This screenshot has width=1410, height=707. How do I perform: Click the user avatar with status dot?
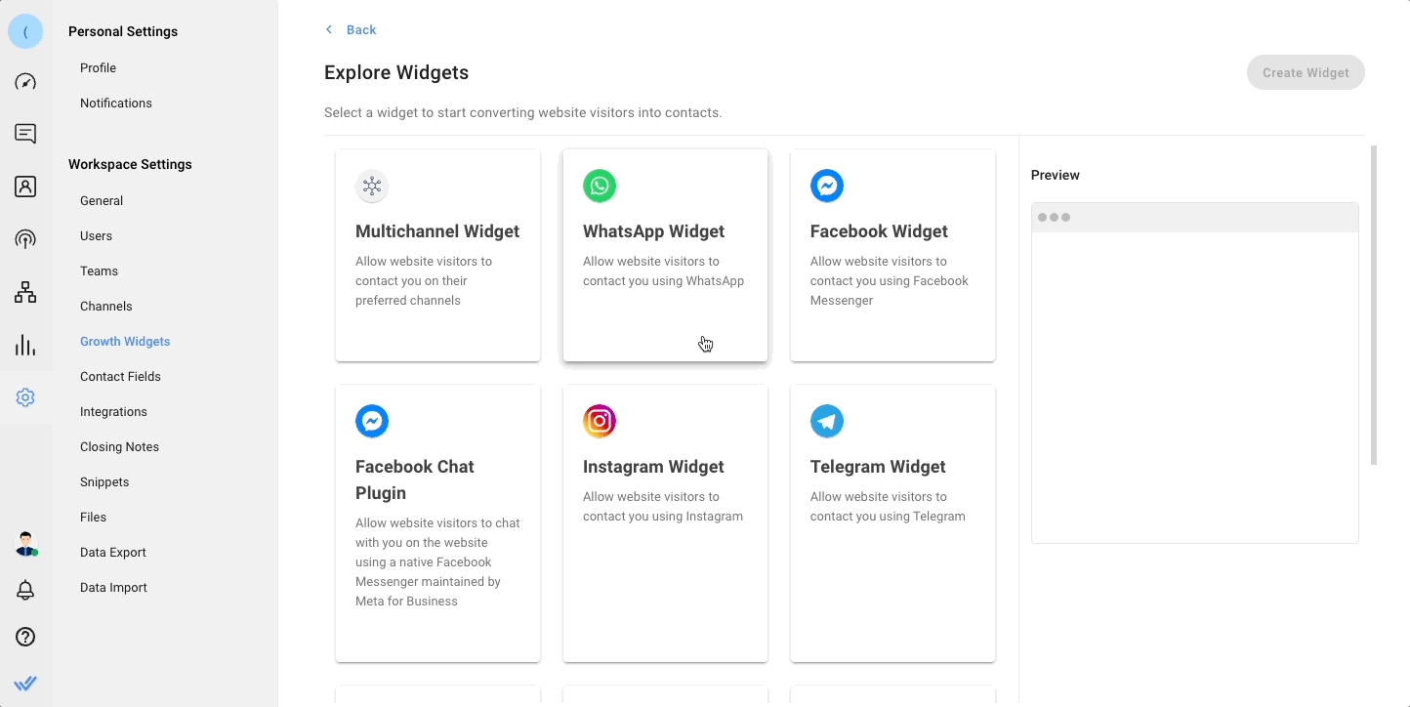click(25, 544)
